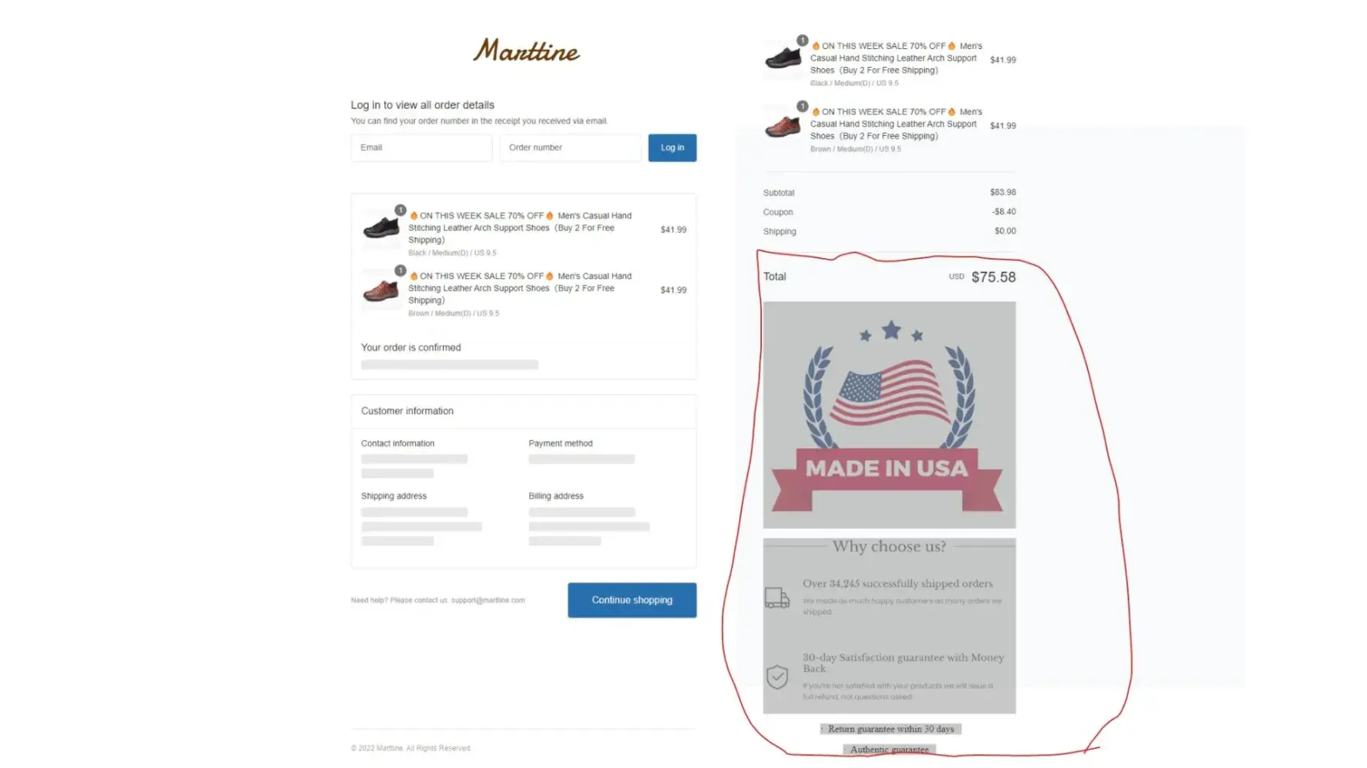
Task: Select the black shoe thumbnail in order card
Action: (381, 228)
